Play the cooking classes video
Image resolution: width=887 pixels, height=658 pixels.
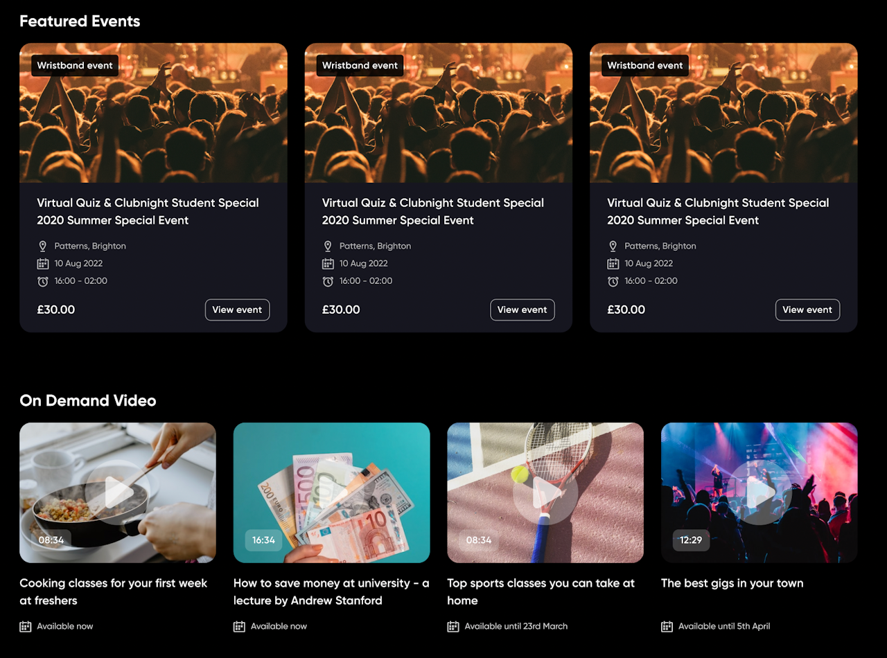118,492
